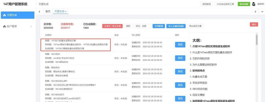265x102 pixels.
Task: Switch to the 首页 tab
Action: point(48,11)
